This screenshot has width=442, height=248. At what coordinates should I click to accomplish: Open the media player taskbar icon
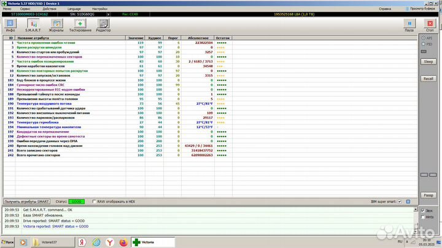(23, 242)
